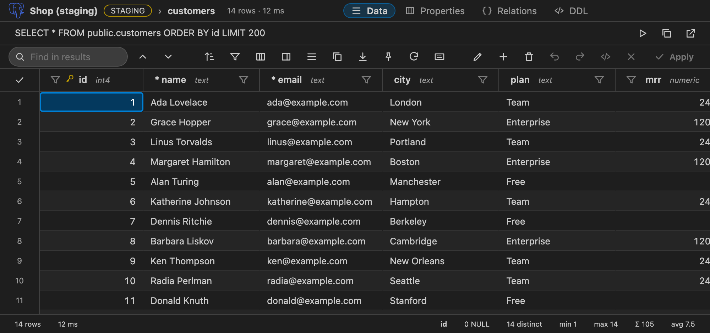This screenshot has height=333, width=710.
Task: Click the STAGING environment badge
Action: tap(128, 11)
